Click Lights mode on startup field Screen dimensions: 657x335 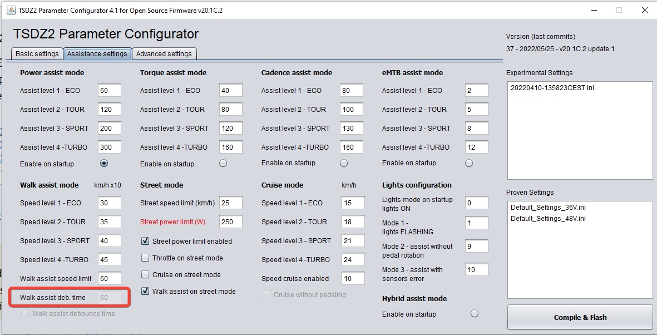476,203
